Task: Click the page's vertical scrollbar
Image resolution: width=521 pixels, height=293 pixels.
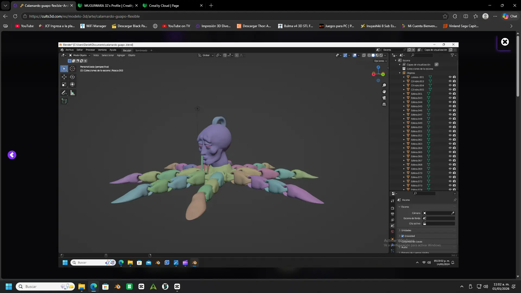Action: coord(518,66)
